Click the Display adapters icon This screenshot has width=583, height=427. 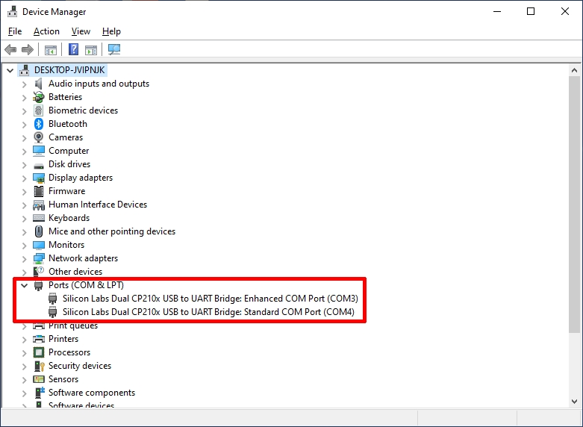[39, 178]
